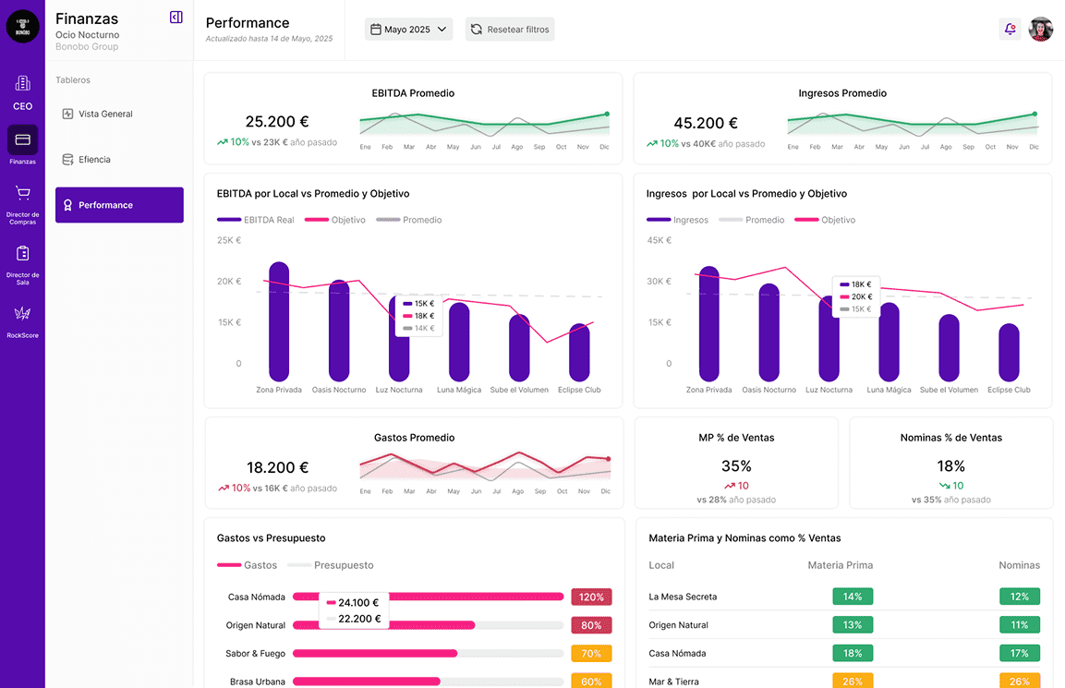
Task: Collapse the sidebar panel icon
Action: (x=176, y=18)
